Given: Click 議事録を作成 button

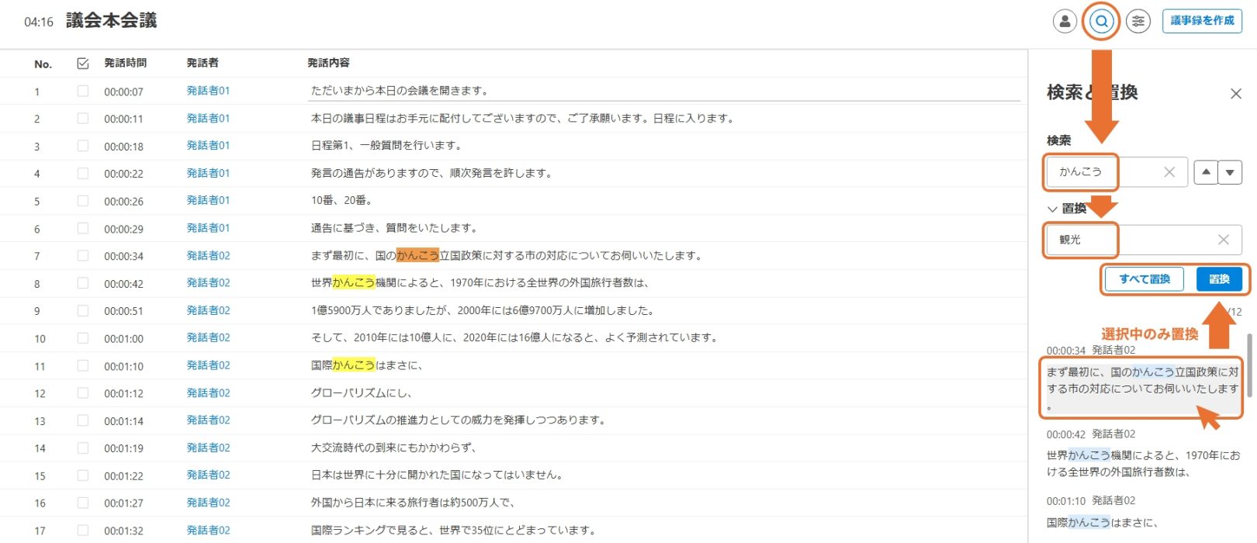Looking at the screenshot, I should tap(1201, 21).
